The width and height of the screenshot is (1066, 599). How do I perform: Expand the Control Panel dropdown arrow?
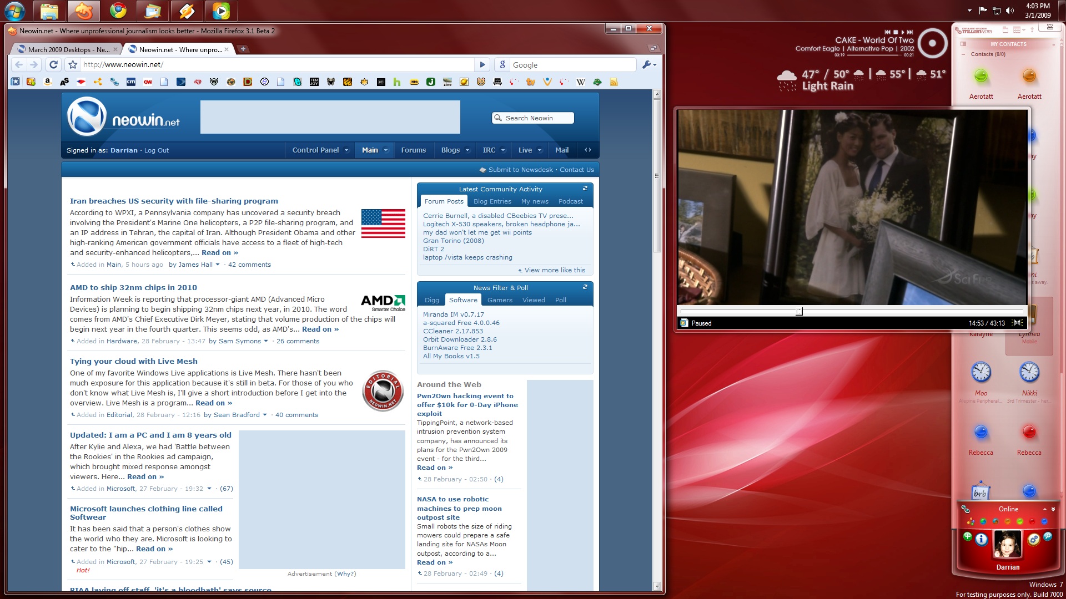point(346,150)
